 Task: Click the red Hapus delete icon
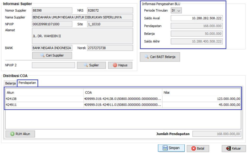(115, 65)
